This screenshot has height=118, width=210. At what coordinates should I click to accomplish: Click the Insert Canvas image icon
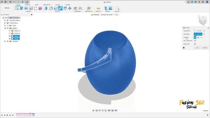(110, 8)
